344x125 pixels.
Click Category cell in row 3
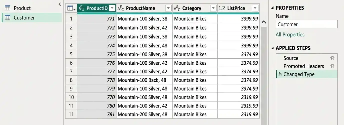tap(195, 37)
